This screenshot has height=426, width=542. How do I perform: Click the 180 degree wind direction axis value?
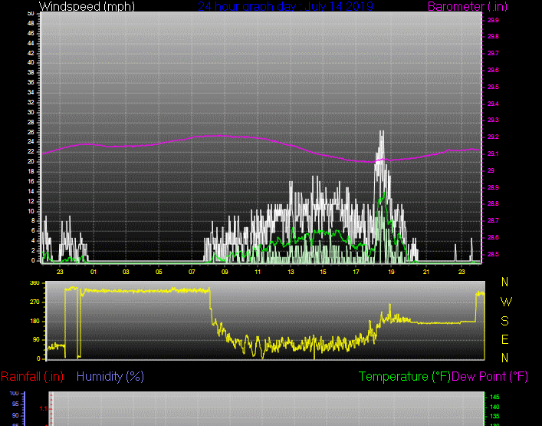34,321
